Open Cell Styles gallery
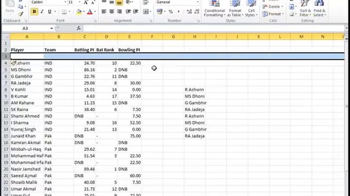The width and height of the screenshot is (350, 196). pyautogui.click(x=251, y=9)
